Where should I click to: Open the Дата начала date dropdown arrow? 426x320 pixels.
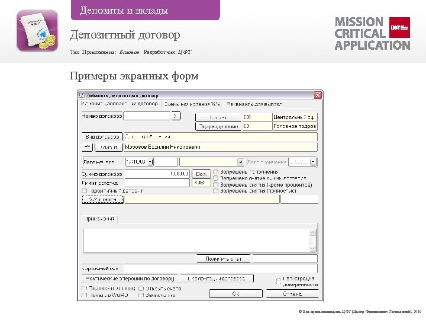(x=150, y=162)
